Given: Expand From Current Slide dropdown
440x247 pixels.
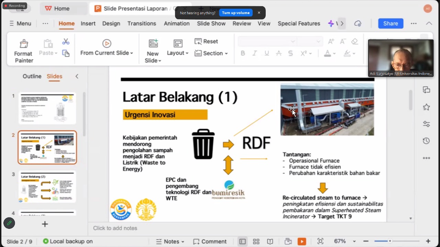Looking at the screenshot, I should tap(107, 53).
